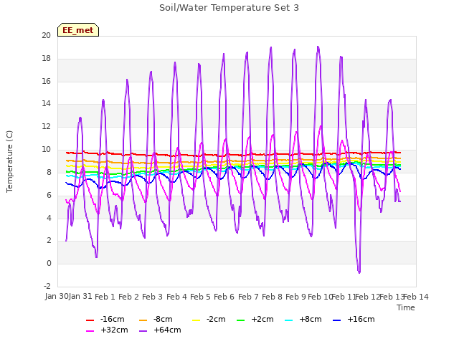Click the 10 y-axis tick label

[46, 150]
